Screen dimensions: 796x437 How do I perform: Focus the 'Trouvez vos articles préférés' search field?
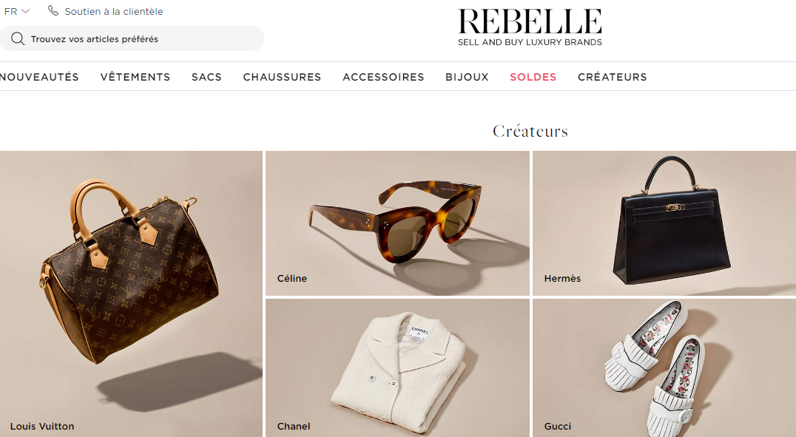[132, 38]
